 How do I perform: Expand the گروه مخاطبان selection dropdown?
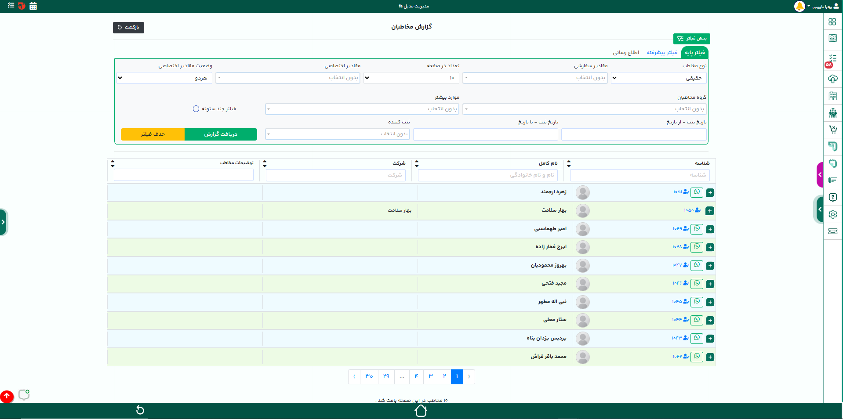[585, 109]
